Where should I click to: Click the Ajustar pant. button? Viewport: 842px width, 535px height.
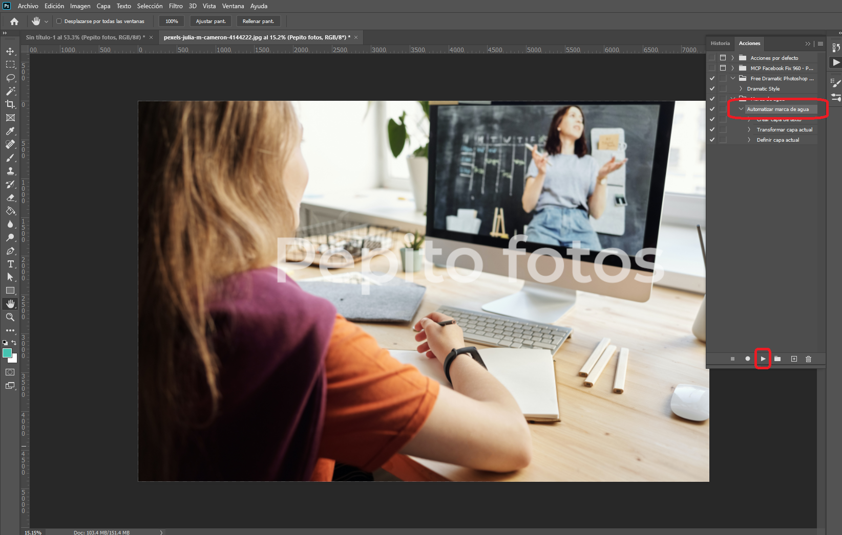[210, 21]
